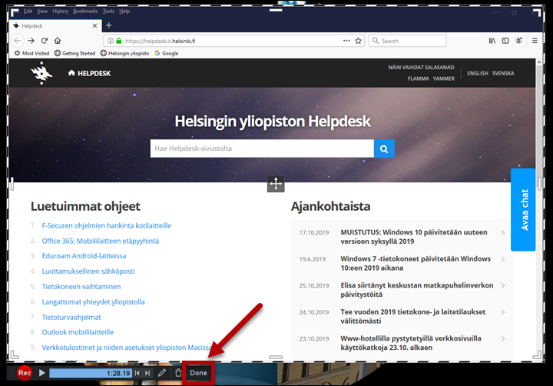Click the university flame logo
Image resolution: width=553 pixels, height=386 pixels.
tap(41, 73)
